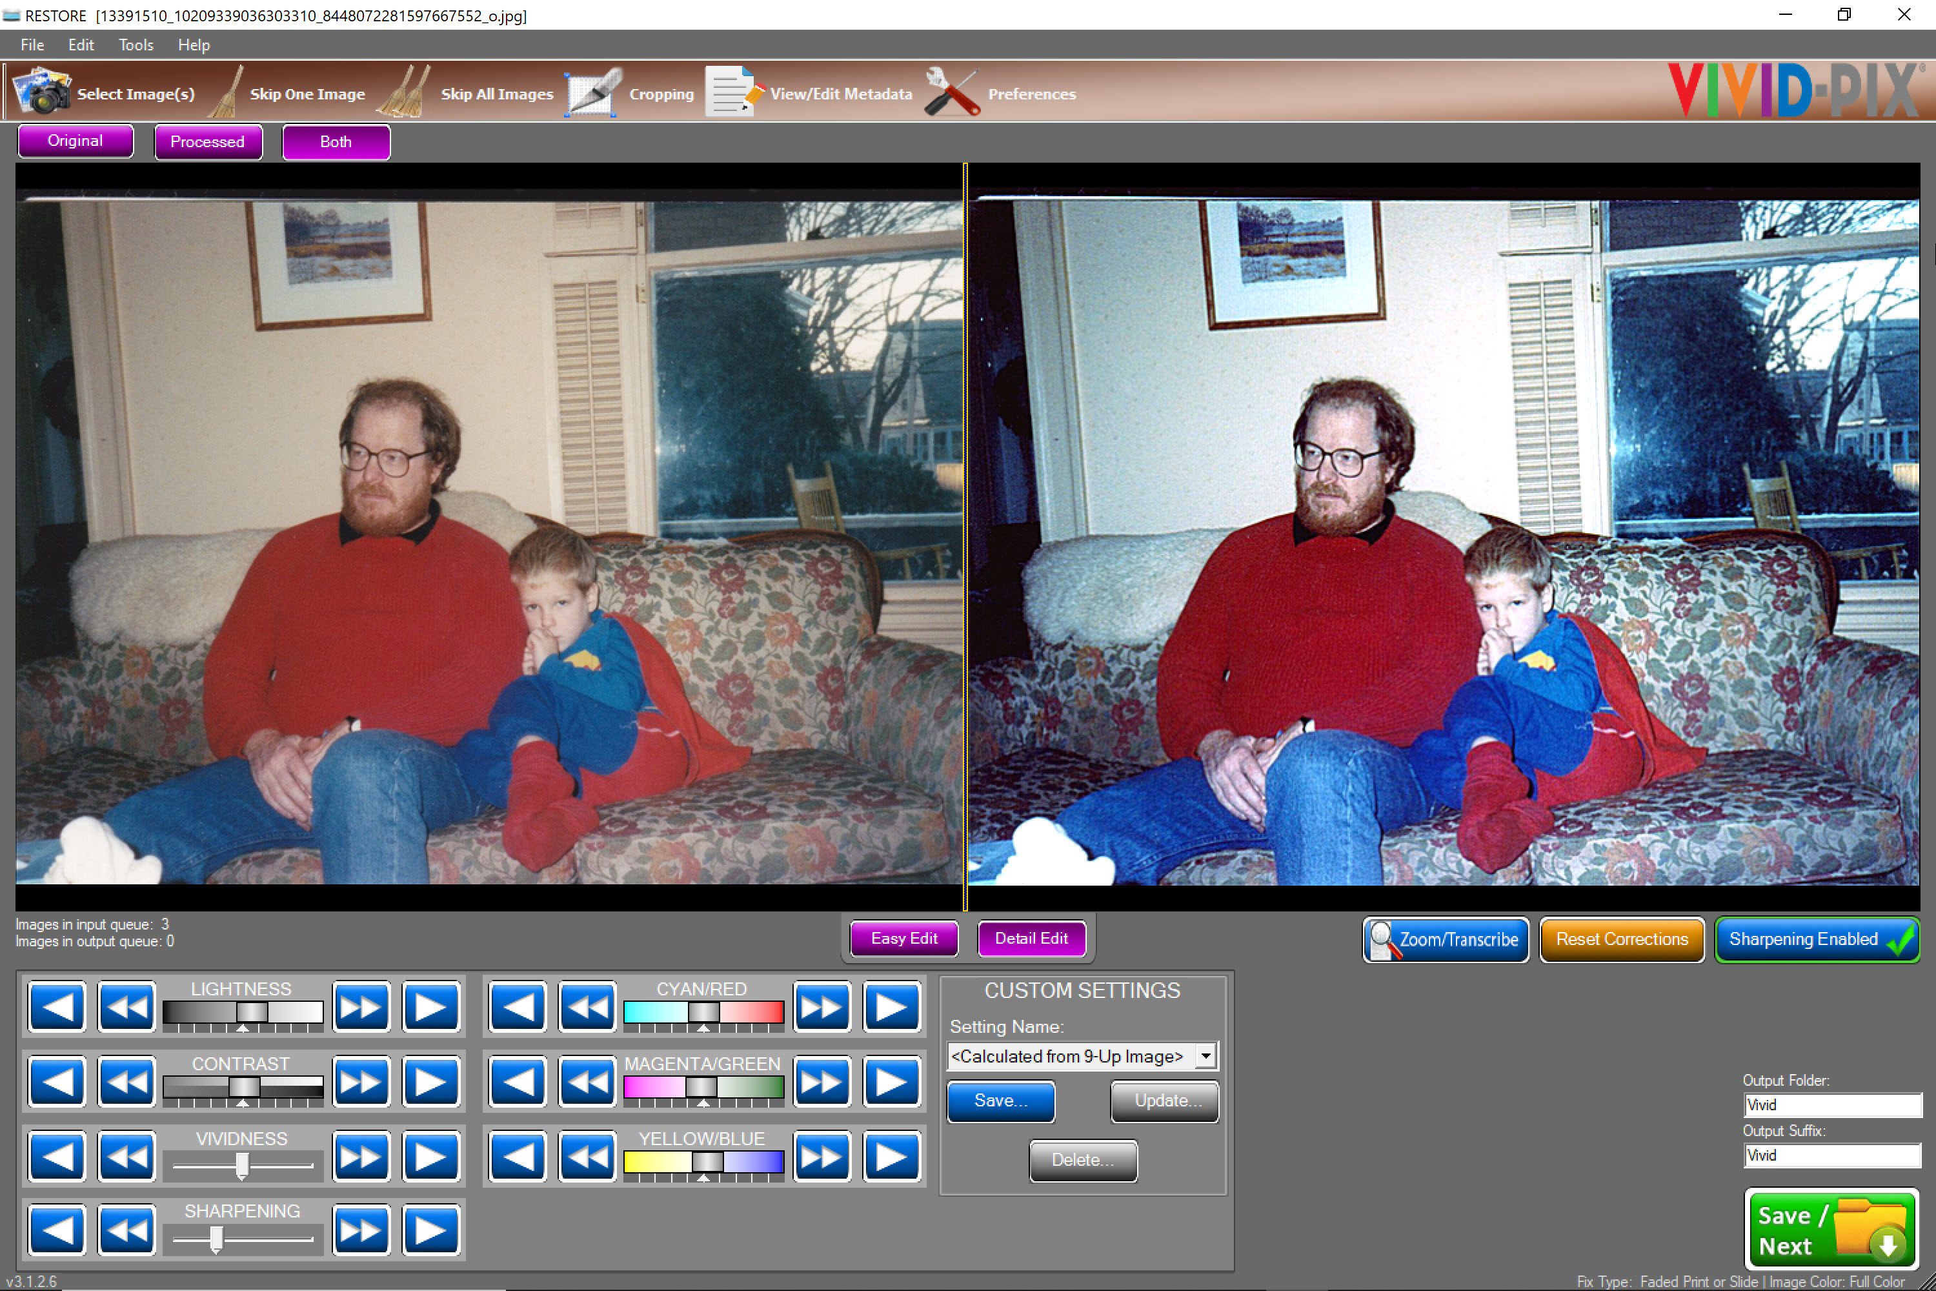Open Preferences tools icon
1936x1291 pixels.
point(953,92)
